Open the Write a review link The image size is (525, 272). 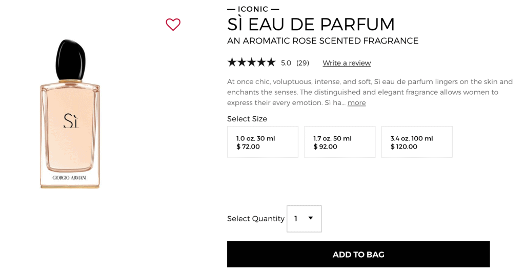click(x=347, y=63)
